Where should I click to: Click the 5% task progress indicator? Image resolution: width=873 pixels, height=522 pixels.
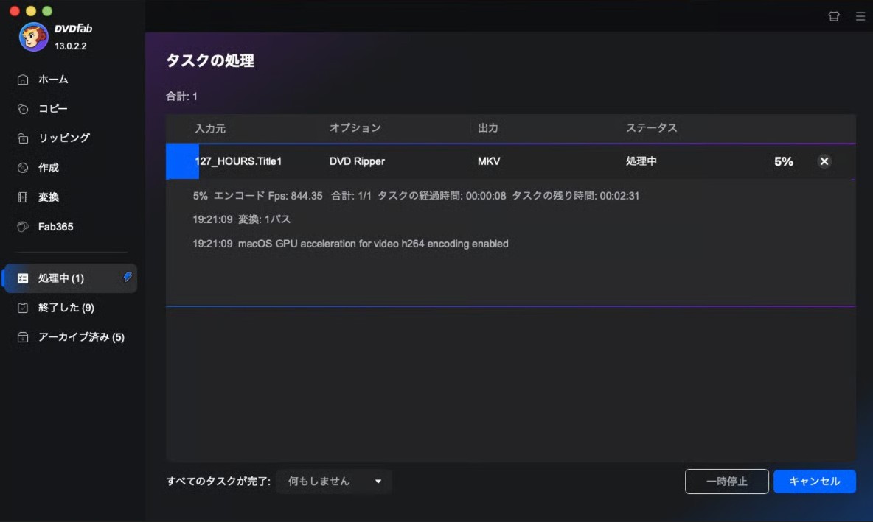click(783, 161)
